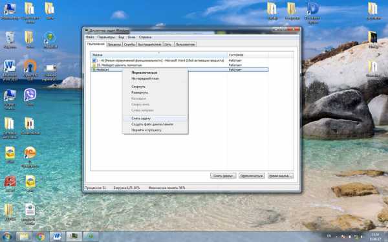Image resolution: width=388 pixels, height=242 pixels.
Task: Open the Windows Start orb
Action: tap(7, 237)
